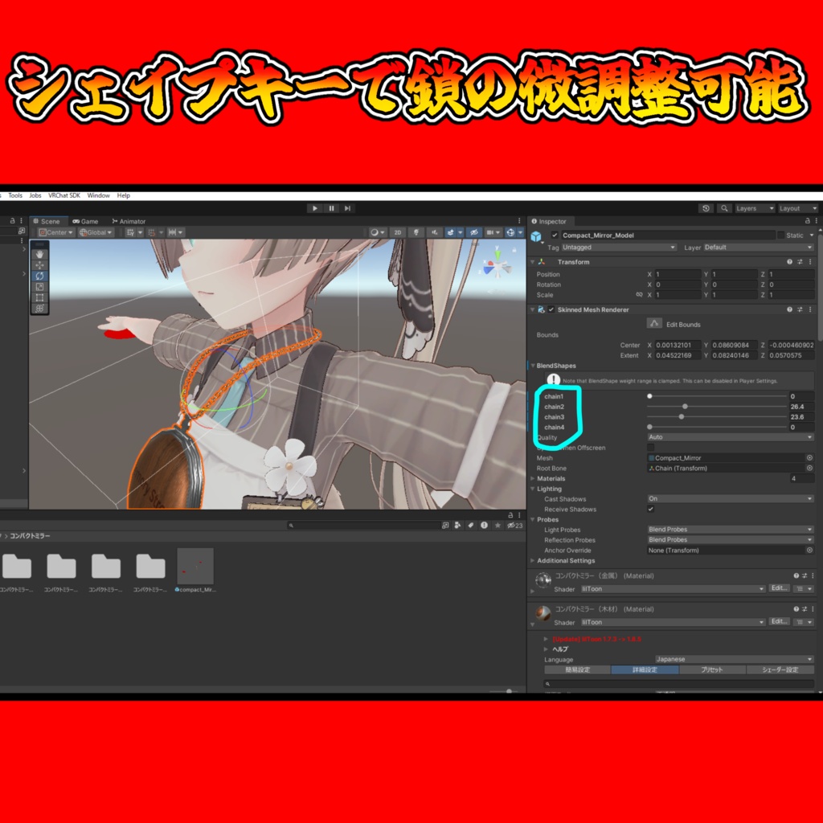Screen dimensions: 823x823
Task: Adjust the chain1 blendshape slider
Action: pos(717,396)
